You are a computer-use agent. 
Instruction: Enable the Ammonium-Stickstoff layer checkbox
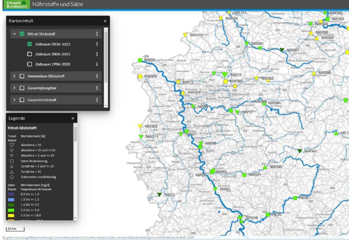coord(22,76)
